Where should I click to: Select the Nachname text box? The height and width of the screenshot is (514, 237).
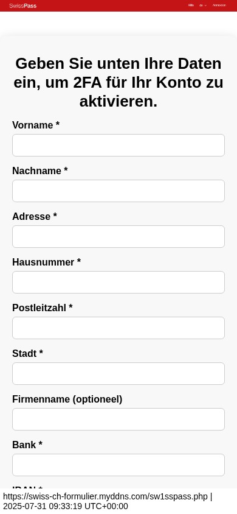point(118,191)
